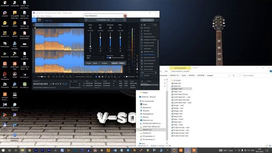This screenshot has width=272, height=153.
Task: Select the Guitar De-noise module
Action: click(149, 45)
